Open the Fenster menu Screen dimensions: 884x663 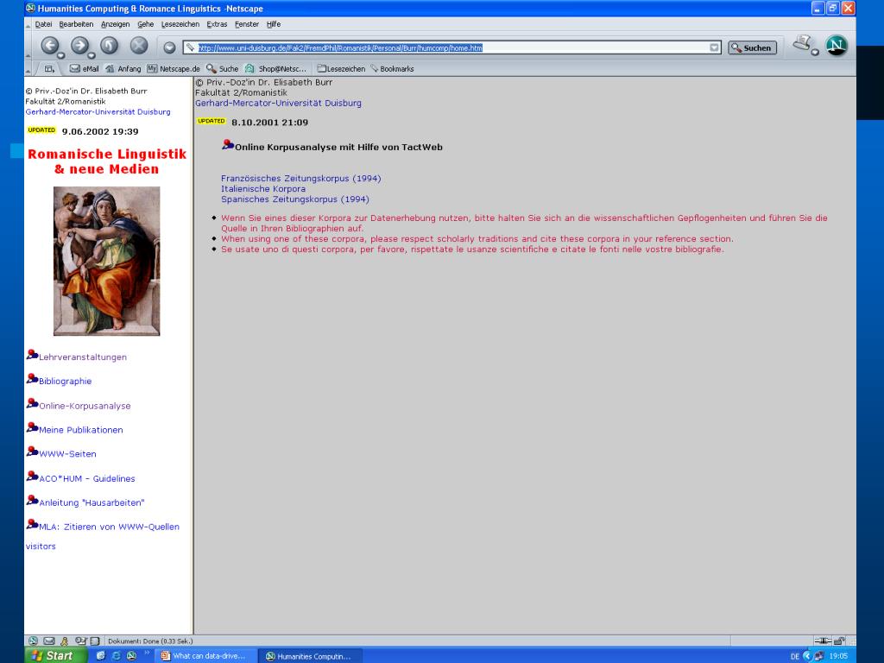(246, 24)
